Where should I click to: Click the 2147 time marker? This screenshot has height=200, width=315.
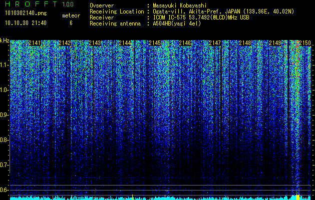click(215, 43)
